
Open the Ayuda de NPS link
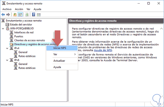coord(103,50)
